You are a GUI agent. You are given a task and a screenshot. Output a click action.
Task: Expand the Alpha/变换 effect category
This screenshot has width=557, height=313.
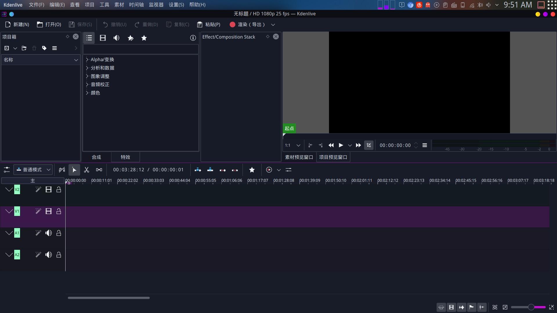click(87, 59)
